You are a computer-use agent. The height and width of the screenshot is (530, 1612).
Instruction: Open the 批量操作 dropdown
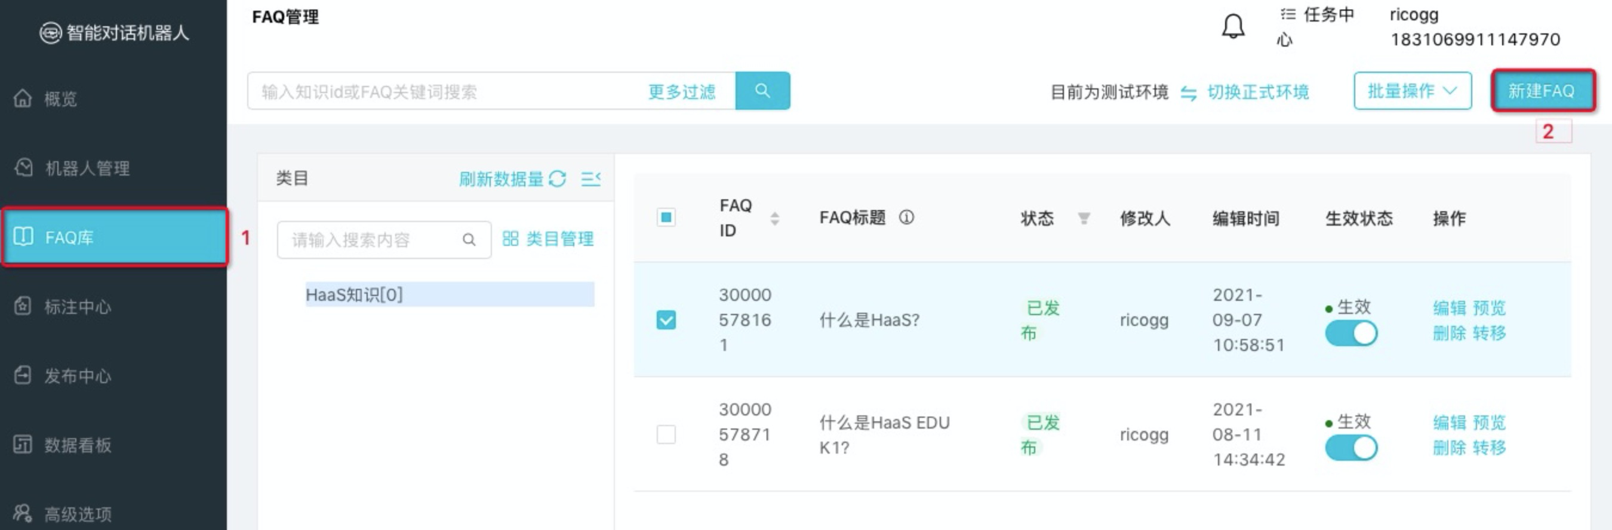point(1412,91)
